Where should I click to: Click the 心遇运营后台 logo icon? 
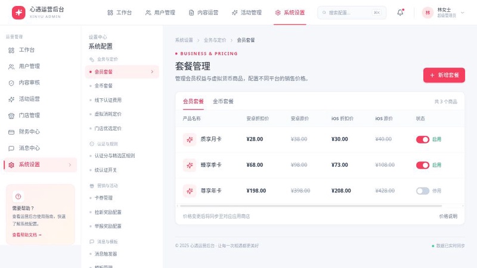(x=18, y=13)
